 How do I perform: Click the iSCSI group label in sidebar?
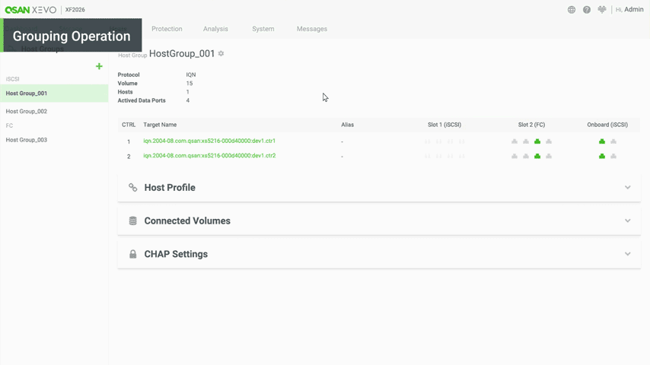12,79
